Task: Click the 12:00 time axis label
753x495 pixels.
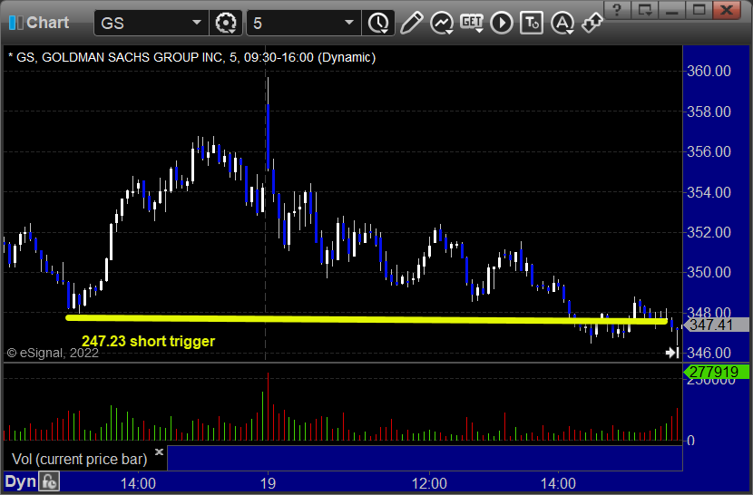Action: point(429,483)
